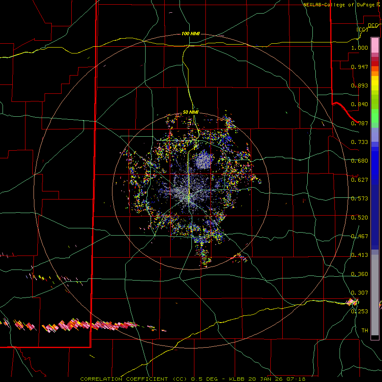Click the 0.627 color scale value

click(x=360, y=180)
